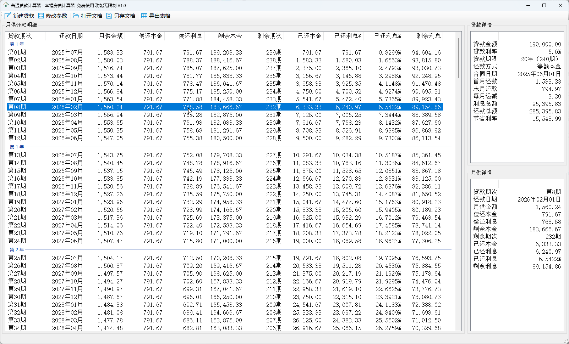This screenshot has width=569, height=344.
Task: Click paid interest 14,477.60
Action: click(347, 202)
